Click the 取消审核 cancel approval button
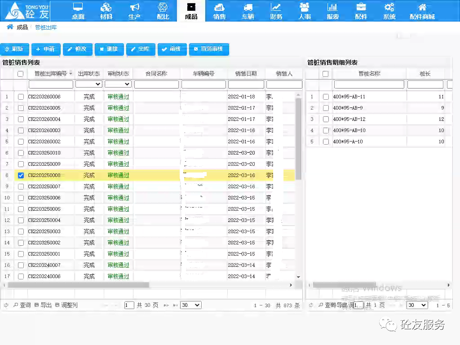The height and width of the screenshot is (345, 460). point(209,49)
